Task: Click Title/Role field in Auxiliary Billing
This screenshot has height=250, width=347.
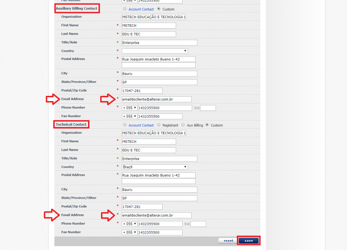Action: pos(159,43)
